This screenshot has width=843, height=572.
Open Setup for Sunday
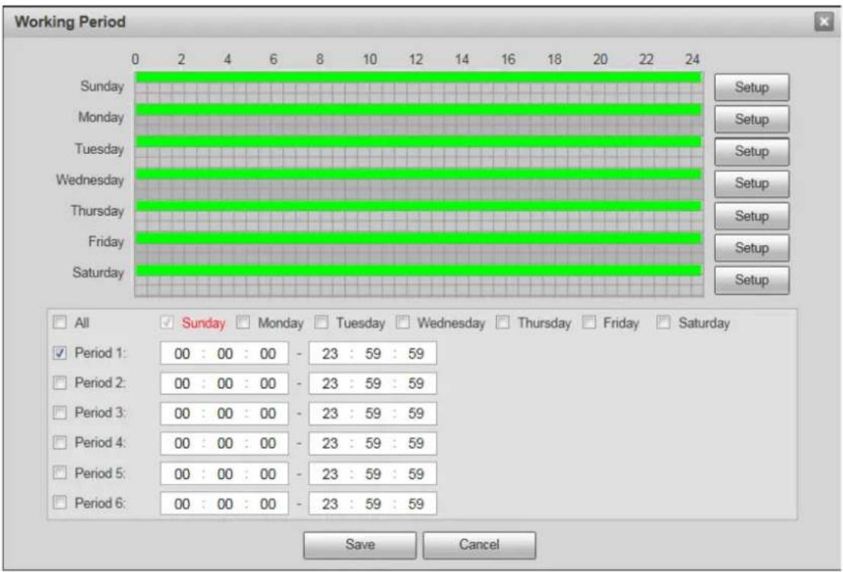pos(752,87)
